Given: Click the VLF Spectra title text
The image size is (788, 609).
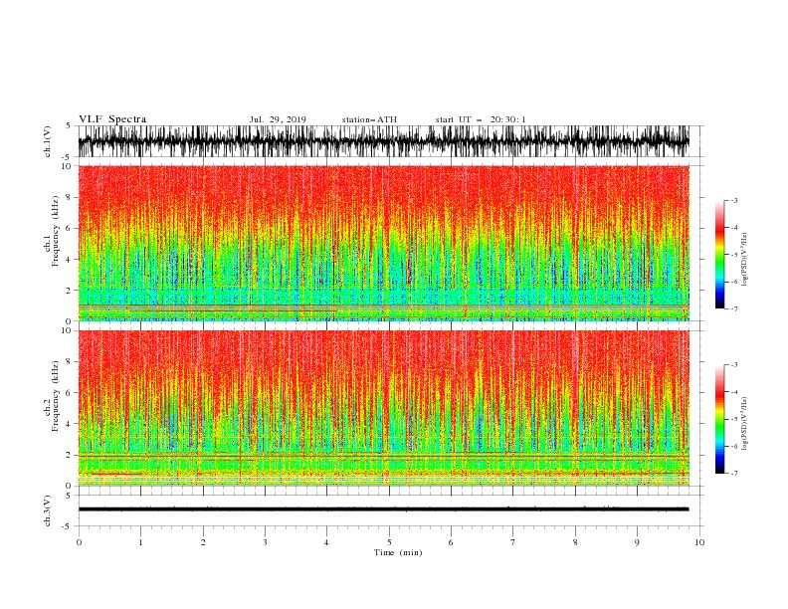Looking at the screenshot, I should tap(112, 119).
